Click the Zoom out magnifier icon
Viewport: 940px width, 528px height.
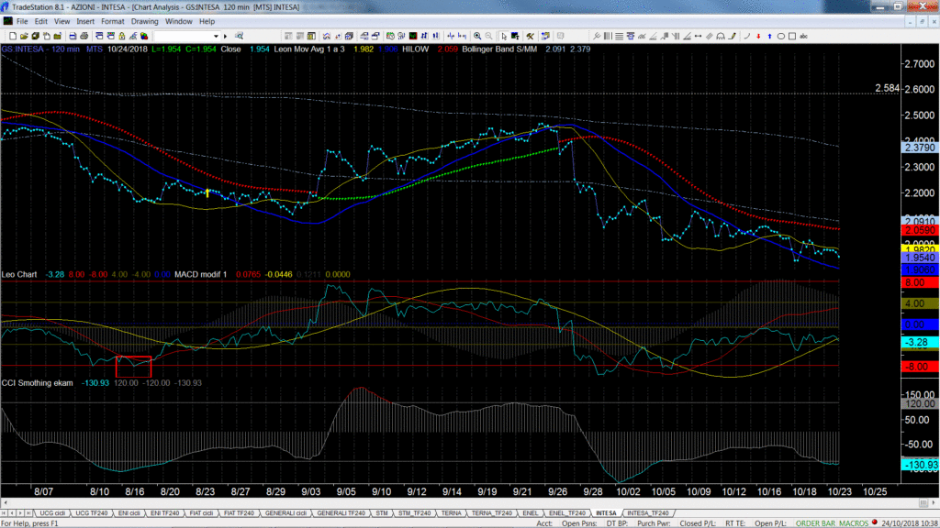click(x=488, y=36)
